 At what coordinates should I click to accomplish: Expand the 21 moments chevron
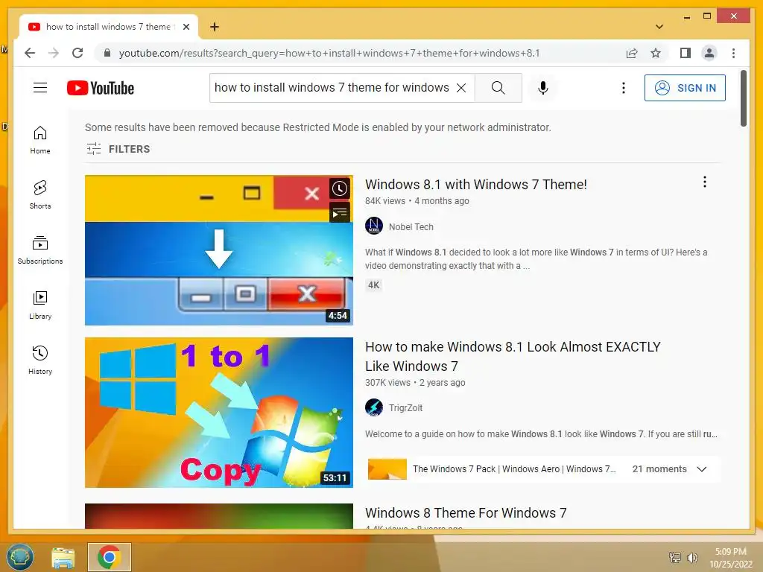pyautogui.click(x=701, y=469)
